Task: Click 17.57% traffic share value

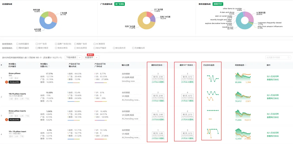Action: pos(49,74)
